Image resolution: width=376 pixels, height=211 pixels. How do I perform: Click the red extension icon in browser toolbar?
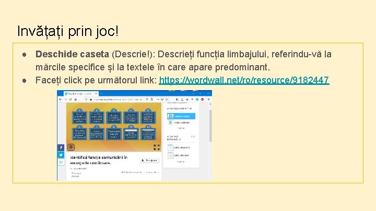point(203,100)
